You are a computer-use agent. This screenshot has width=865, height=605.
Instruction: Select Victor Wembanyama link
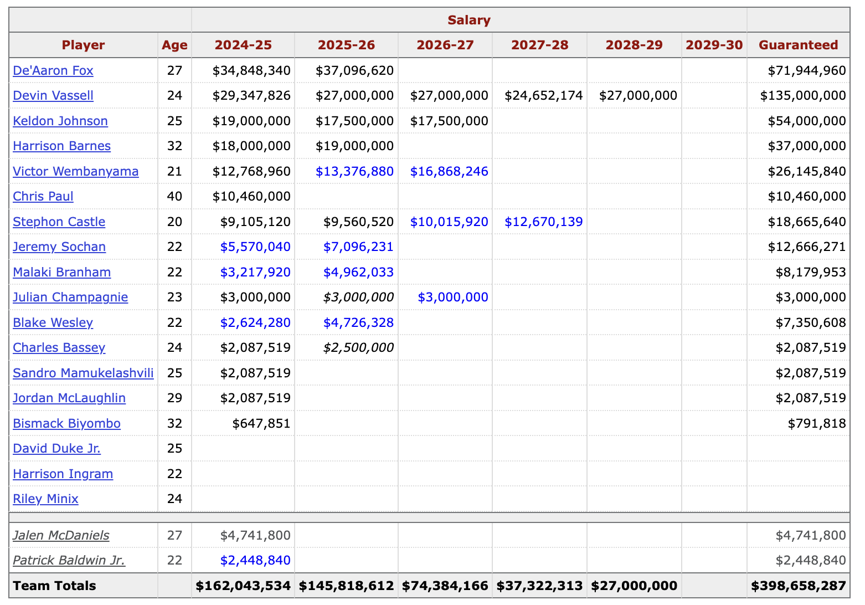[76, 171]
